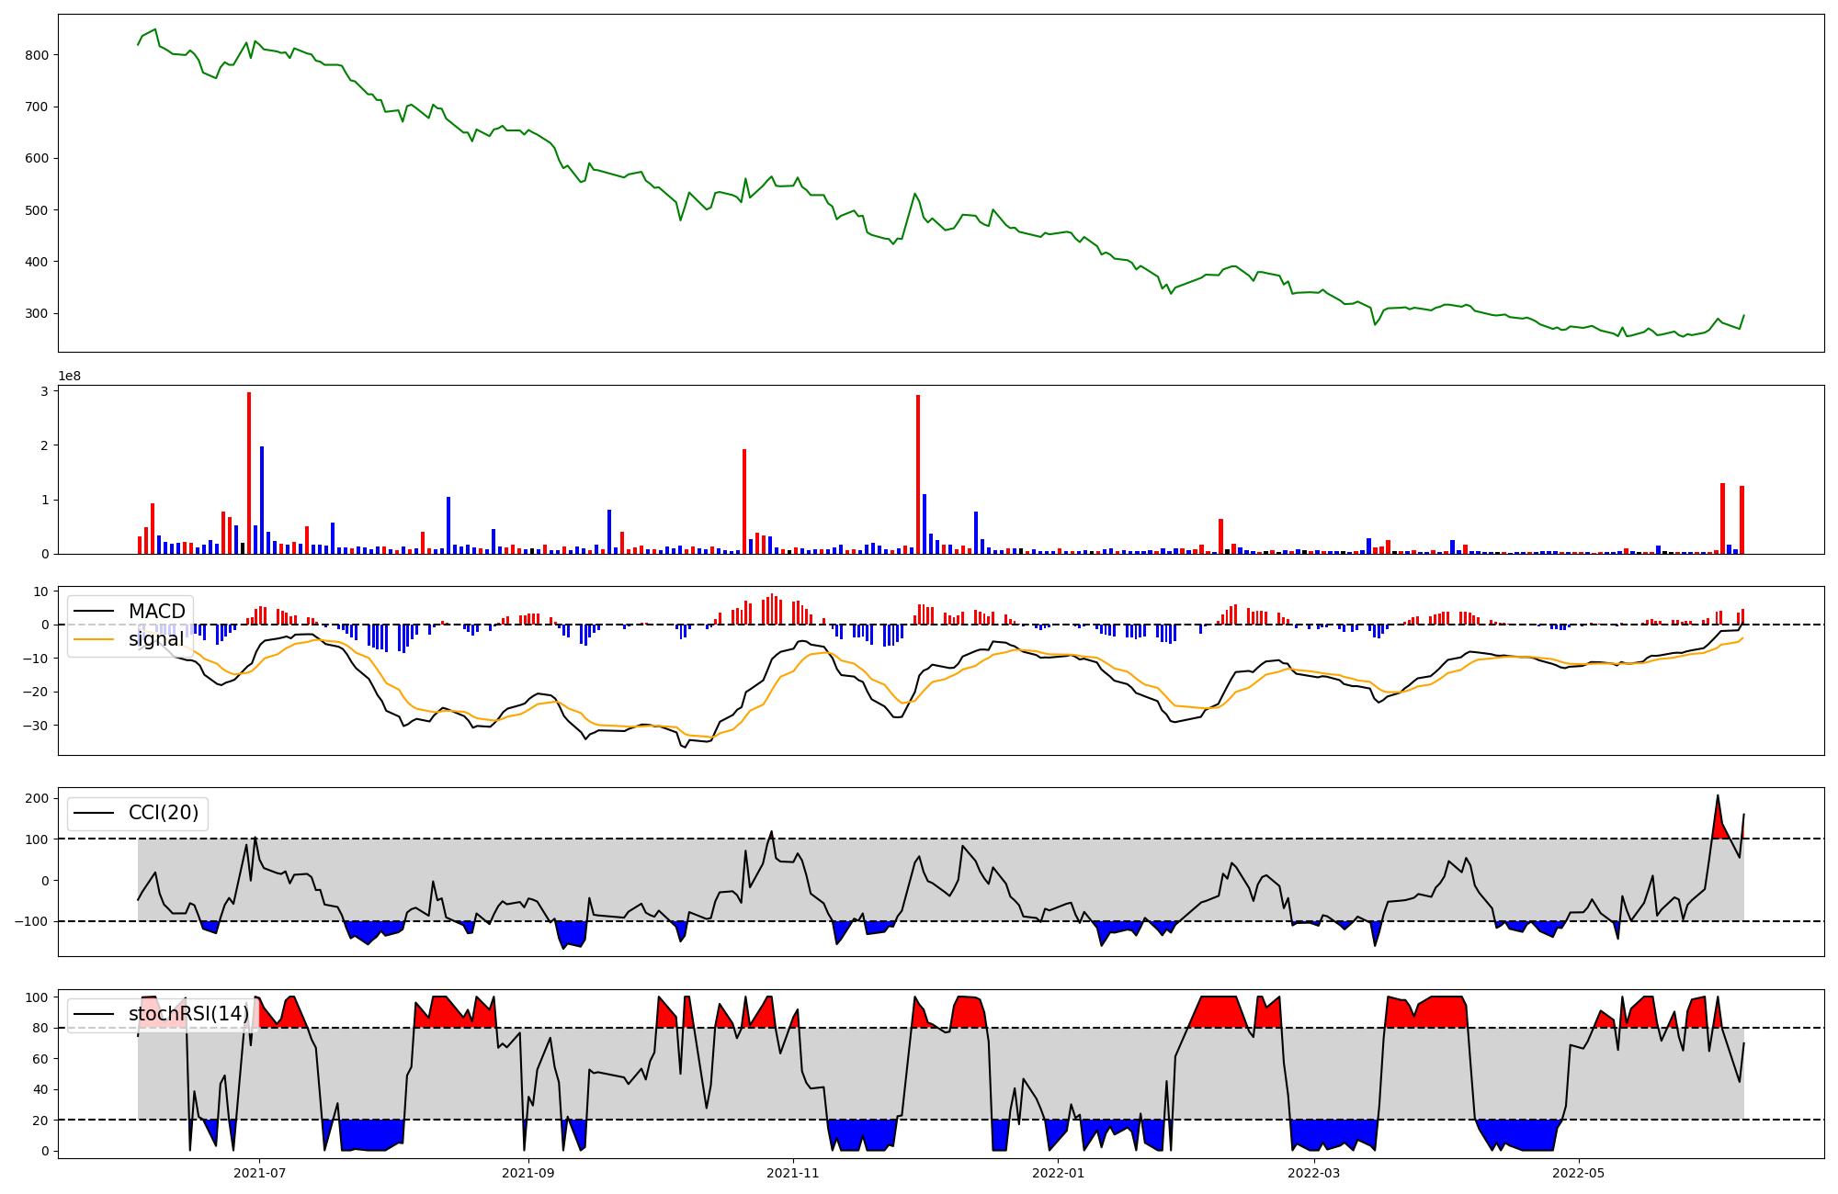
Task: Select the CCI(20) legend label
Action: pos(163,813)
